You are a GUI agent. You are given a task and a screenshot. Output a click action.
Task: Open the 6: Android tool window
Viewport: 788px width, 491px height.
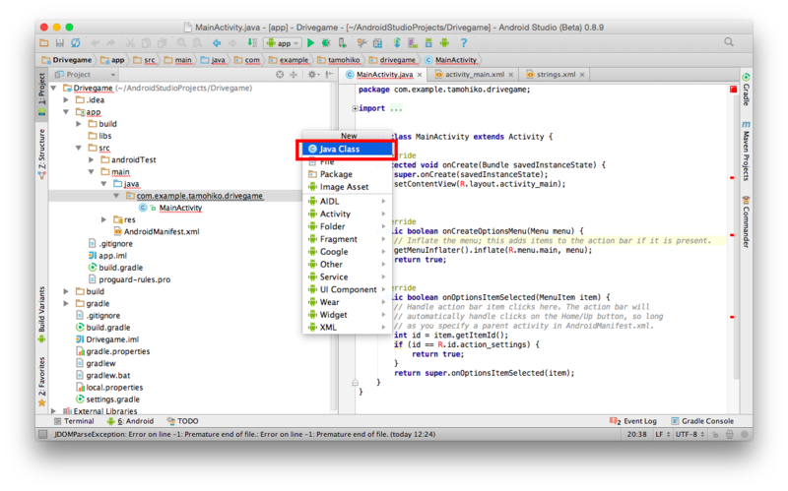pyautogui.click(x=130, y=421)
